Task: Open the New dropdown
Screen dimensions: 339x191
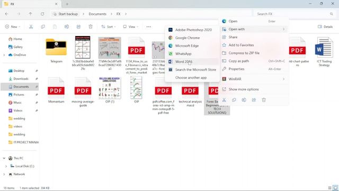Action: tap(13, 27)
